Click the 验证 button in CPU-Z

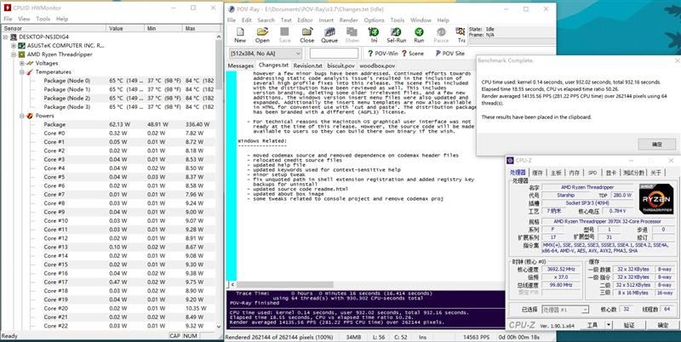tap(629, 325)
